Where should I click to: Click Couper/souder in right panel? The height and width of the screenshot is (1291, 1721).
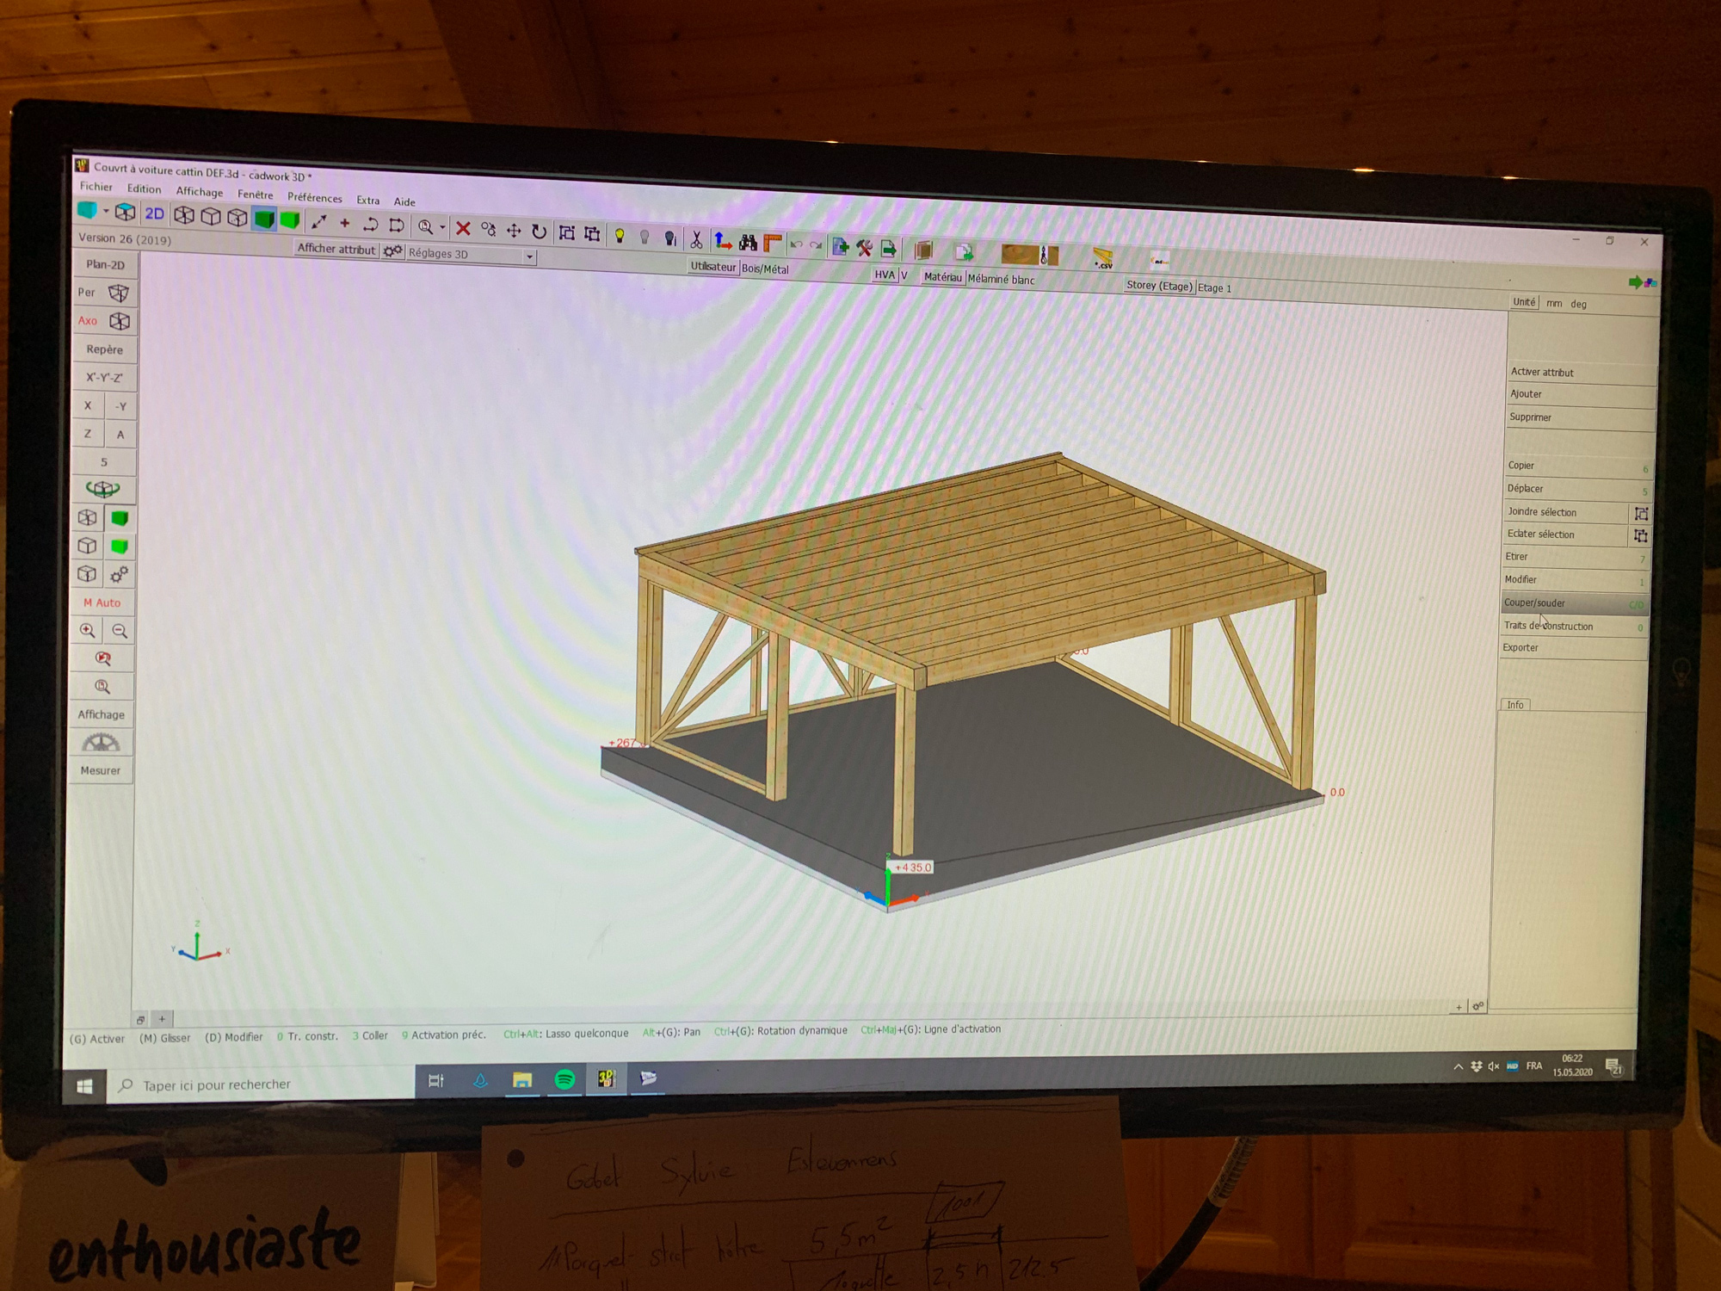coord(1574,603)
